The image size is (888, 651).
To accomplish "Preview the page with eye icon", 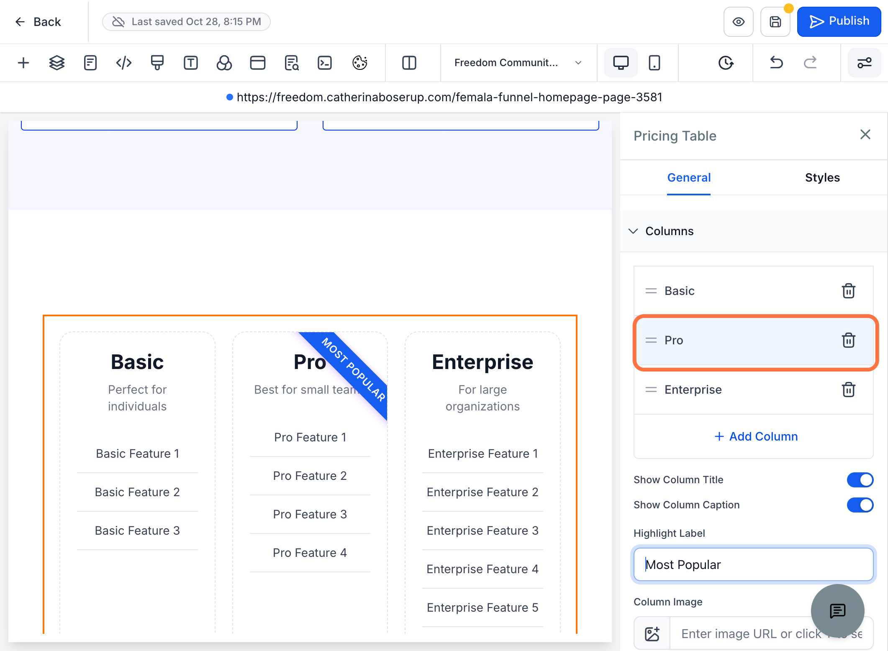I will pyautogui.click(x=739, y=22).
